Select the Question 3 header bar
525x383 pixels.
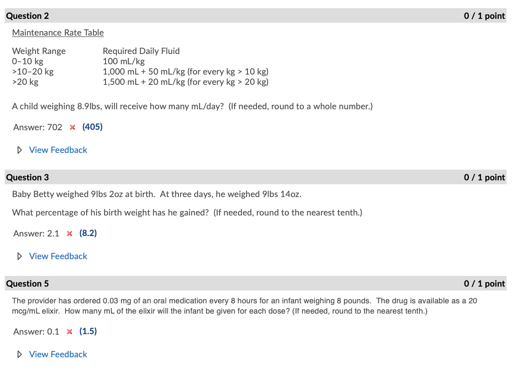tap(256, 177)
